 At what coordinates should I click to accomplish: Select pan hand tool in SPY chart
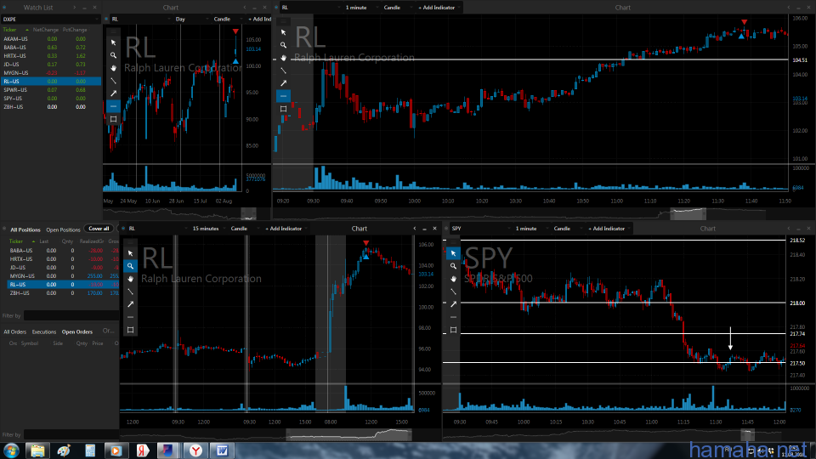click(453, 279)
